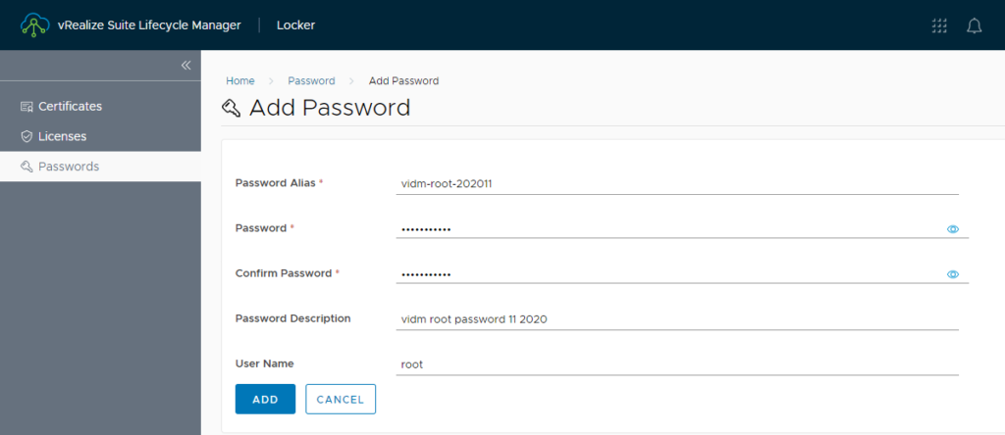Focus the User Name field
Viewport: 1005px width, 435px height.
(677, 364)
